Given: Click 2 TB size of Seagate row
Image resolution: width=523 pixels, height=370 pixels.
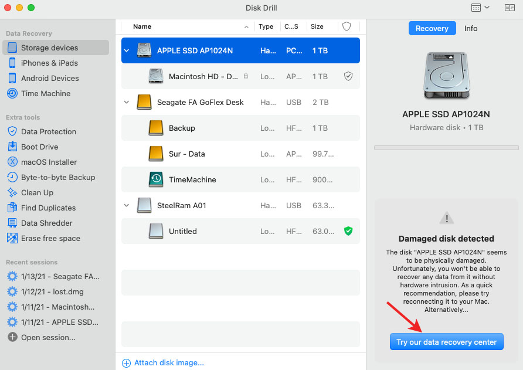Looking at the screenshot, I should coord(320,102).
